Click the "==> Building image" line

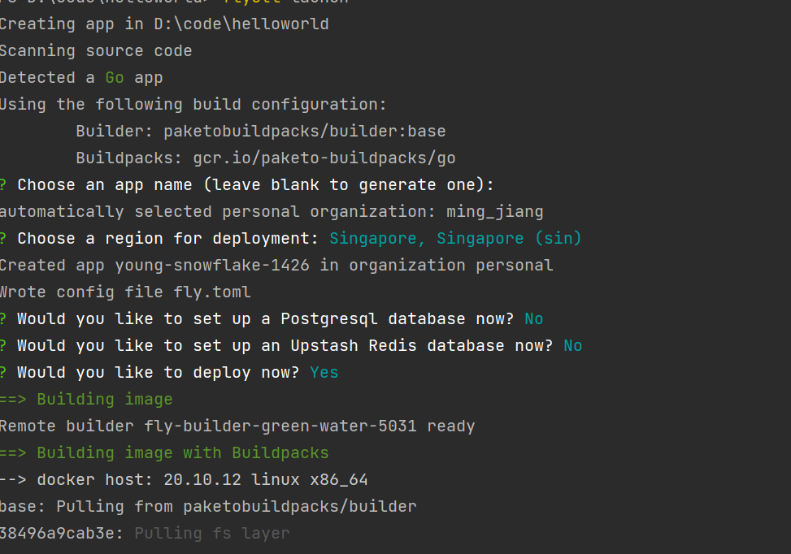pyautogui.click(x=86, y=399)
